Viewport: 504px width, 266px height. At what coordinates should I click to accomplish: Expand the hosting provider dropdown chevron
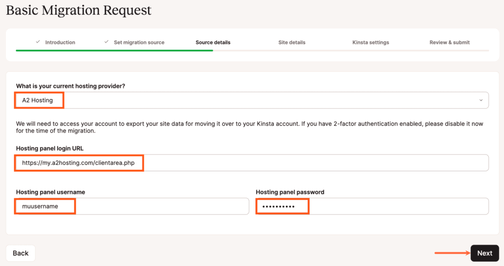[481, 101]
